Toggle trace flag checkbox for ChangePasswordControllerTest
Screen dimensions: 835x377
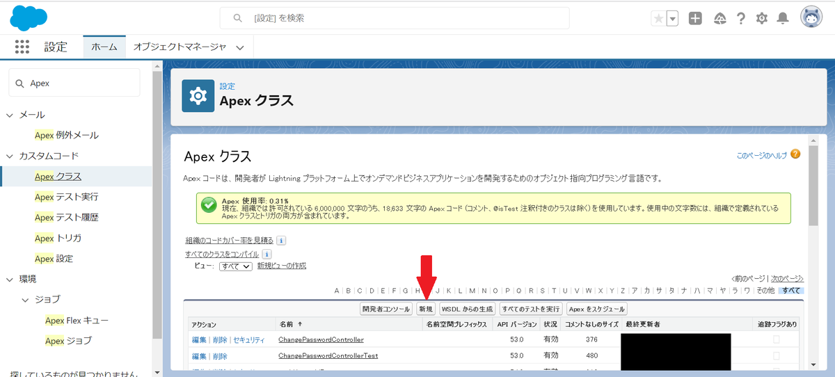[x=776, y=356]
